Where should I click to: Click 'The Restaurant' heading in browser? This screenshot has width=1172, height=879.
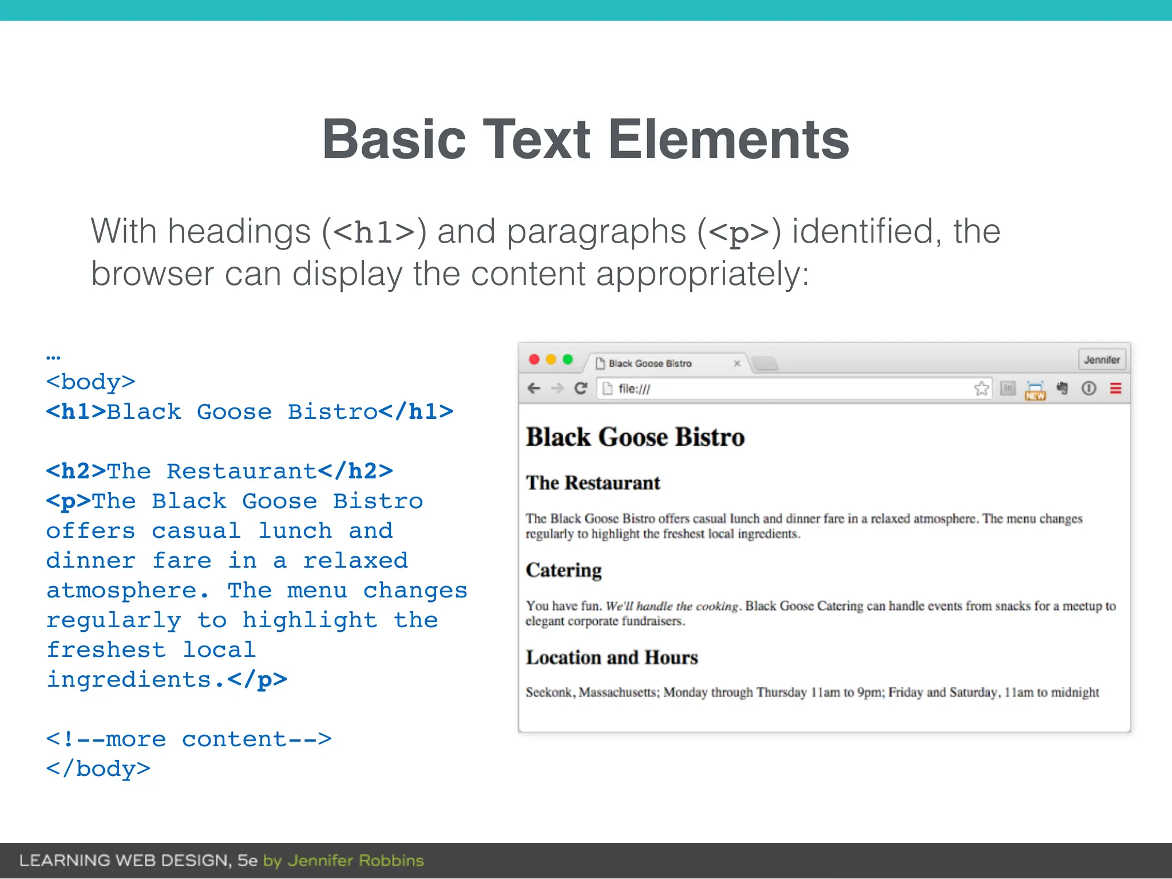point(593,483)
